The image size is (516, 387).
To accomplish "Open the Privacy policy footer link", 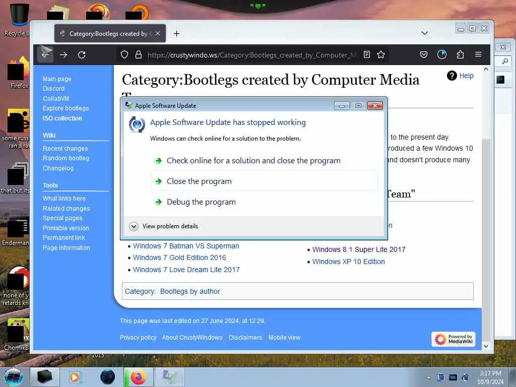I will pos(138,338).
